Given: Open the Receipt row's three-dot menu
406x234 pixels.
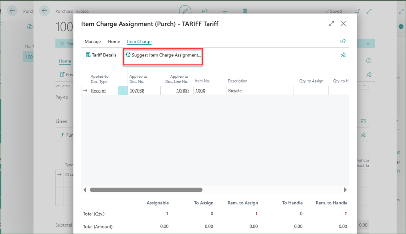Looking at the screenshot, I should pos(123,91).
